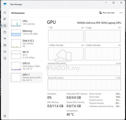Select CPU in performance list
126x120 pixels.
click(x=26, y=23)
